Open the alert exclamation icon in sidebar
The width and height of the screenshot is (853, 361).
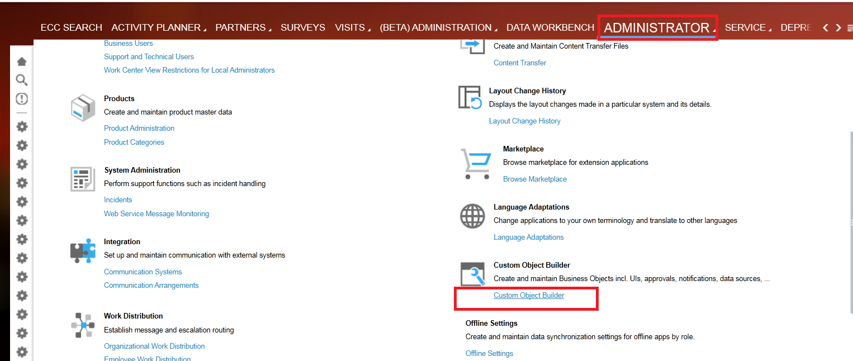point(22,99)
